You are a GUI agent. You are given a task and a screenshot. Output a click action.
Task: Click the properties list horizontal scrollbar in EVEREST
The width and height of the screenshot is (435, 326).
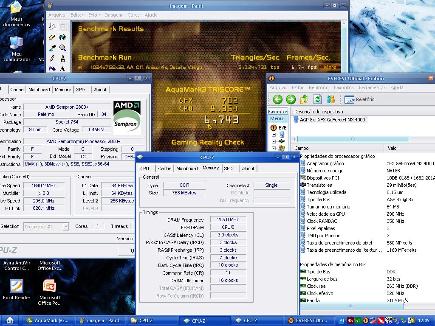(350, 306)
